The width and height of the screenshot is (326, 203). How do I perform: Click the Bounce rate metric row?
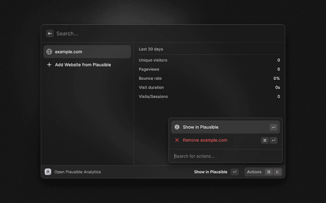point(209,79)
